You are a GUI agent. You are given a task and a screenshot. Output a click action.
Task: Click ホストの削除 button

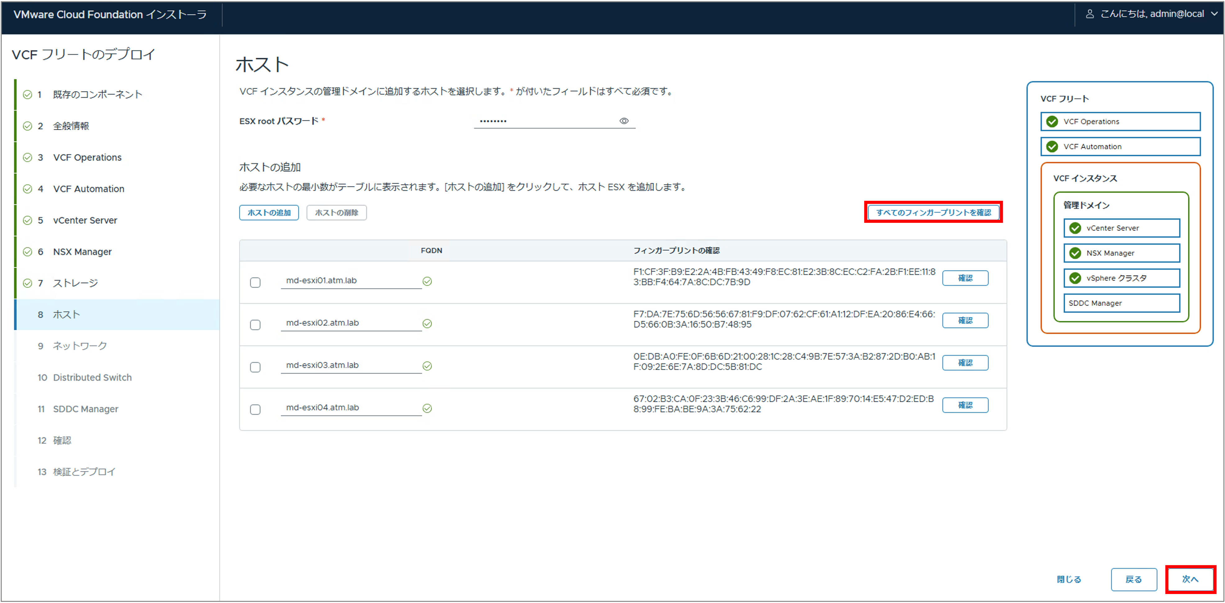[336, 213]
